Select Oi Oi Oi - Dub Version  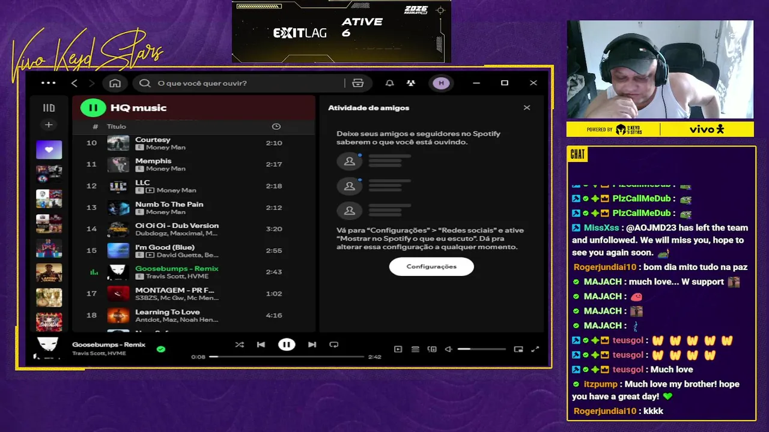193,229
